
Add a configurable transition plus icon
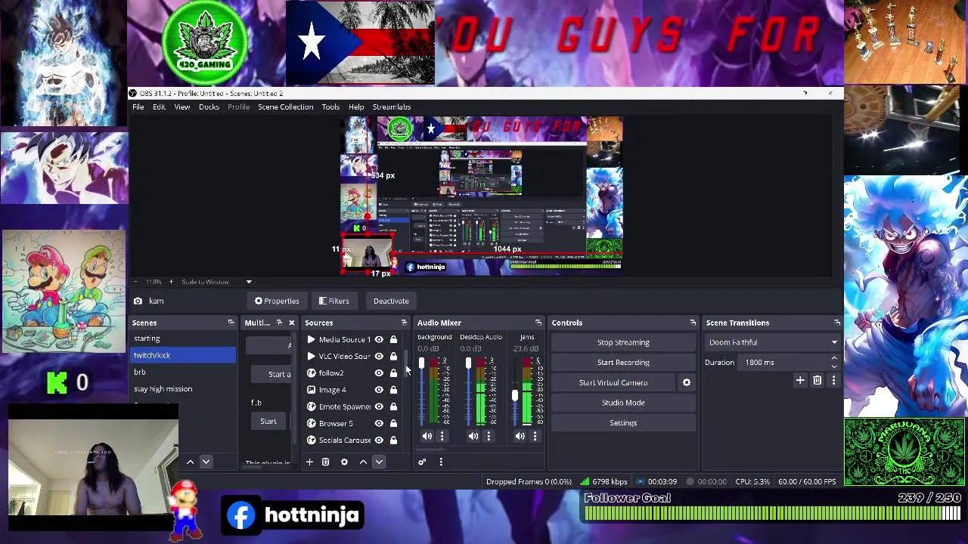coord(800,381)
